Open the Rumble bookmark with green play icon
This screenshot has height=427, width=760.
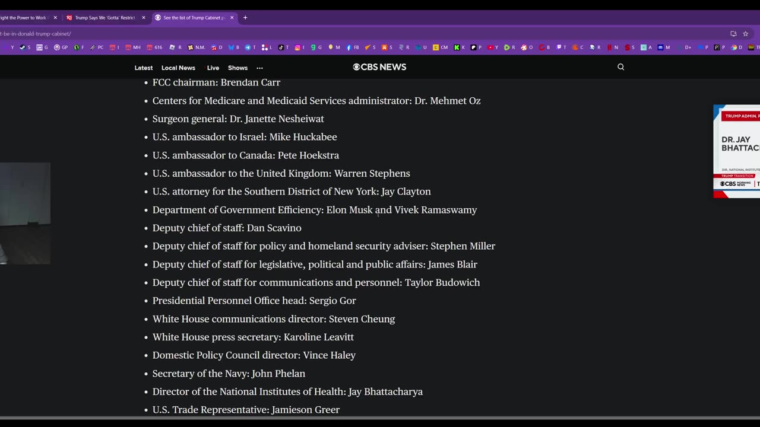pyautogui.click(x=509, y=47)
